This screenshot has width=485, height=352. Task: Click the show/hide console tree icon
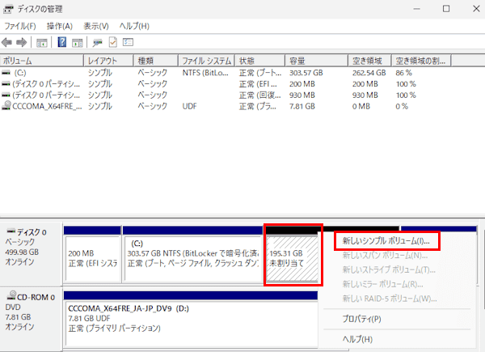click(42, 42)
